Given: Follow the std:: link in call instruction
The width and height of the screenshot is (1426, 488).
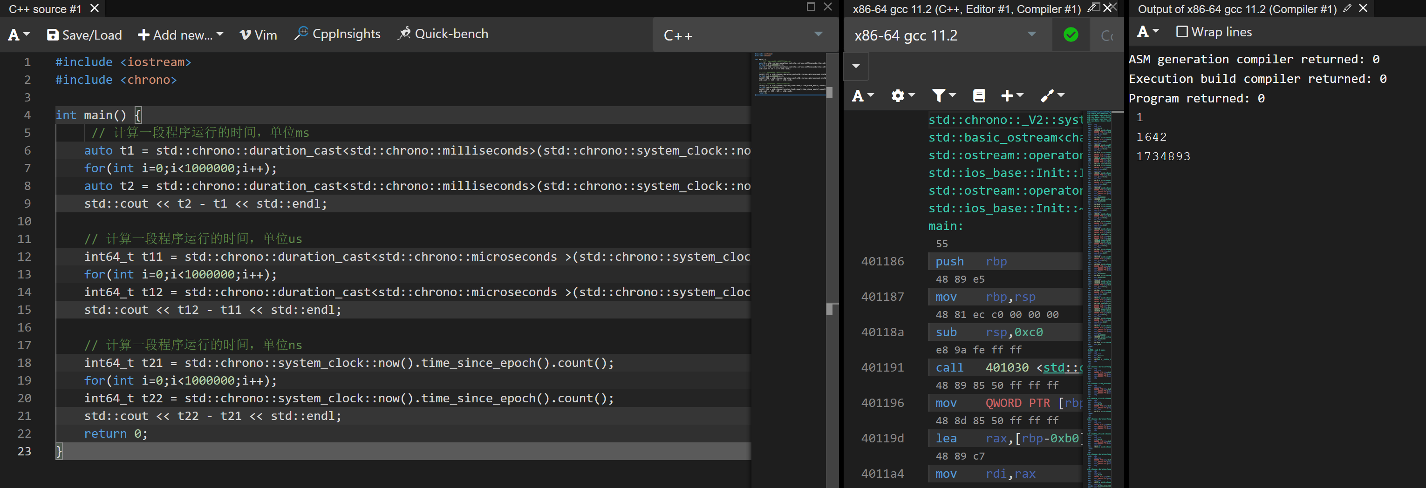Looking at the screenshot, I should point(1062,367).
